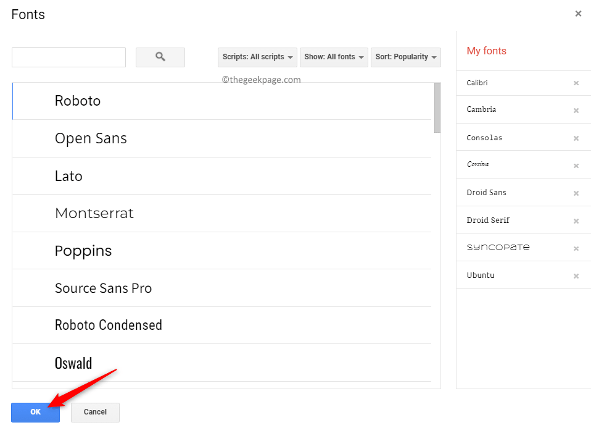Image resolution: width=591 pixels, height=433 pixels.
Task: Select the Montserrat font
Action: pos(94,213)
